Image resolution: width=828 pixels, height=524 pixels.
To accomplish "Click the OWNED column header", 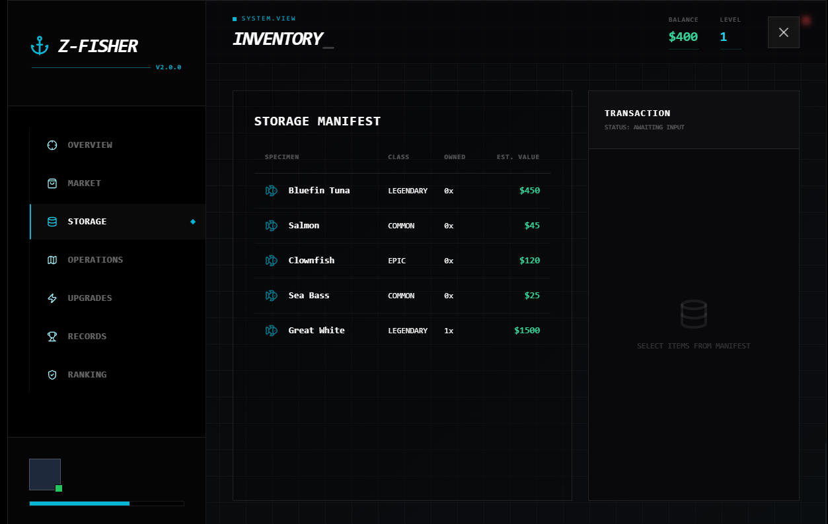I will pos(455,157).
